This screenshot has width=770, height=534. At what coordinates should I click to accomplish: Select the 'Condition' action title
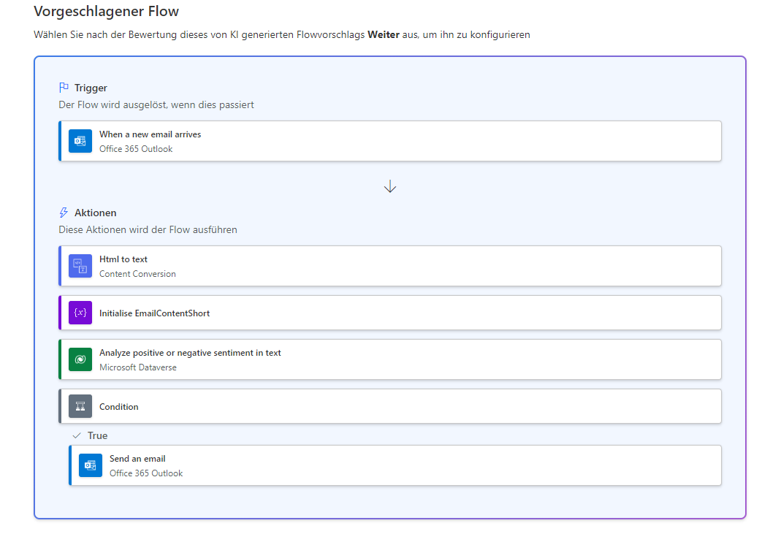[x=119, y=407]
